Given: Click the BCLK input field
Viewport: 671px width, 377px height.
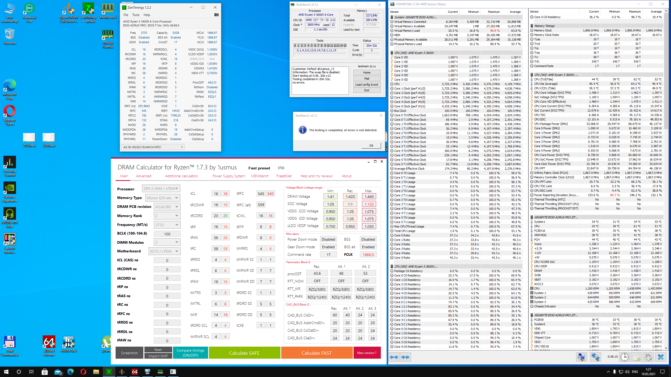Looking at the screenshot, I should [x=167, y=234].
